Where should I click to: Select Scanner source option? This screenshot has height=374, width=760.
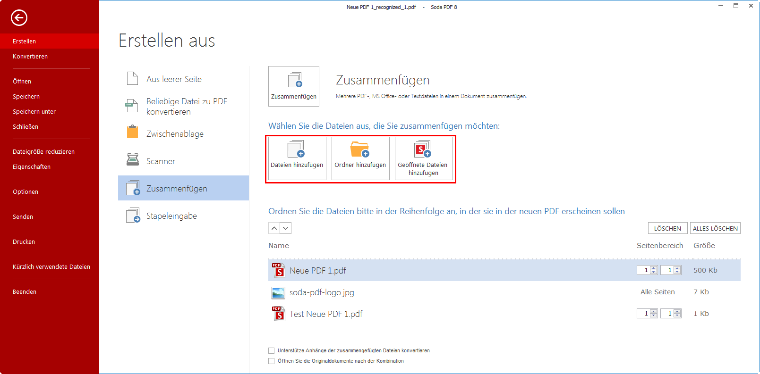click(x=161, y=161)
